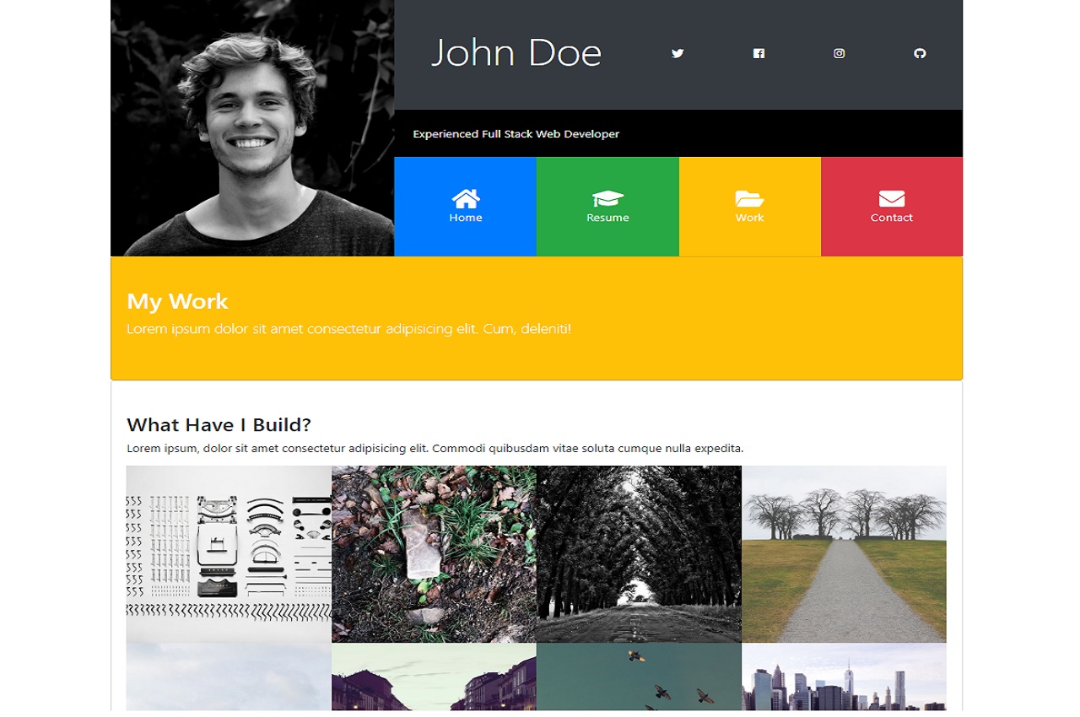The height and width of the screenshot is (717, 1080).
Task: Click the 'Commodi quibusdam vitae soluta' paragraph
Action: tap(435, 449)
